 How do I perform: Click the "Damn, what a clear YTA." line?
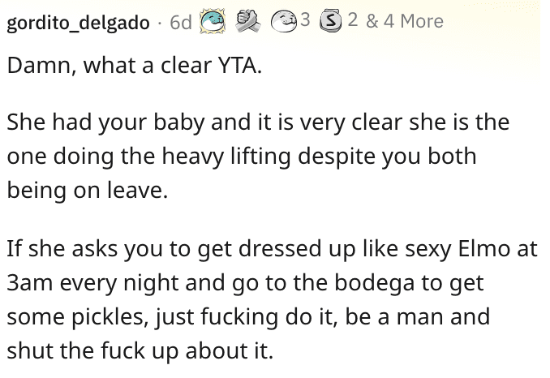tap(135, 68)
